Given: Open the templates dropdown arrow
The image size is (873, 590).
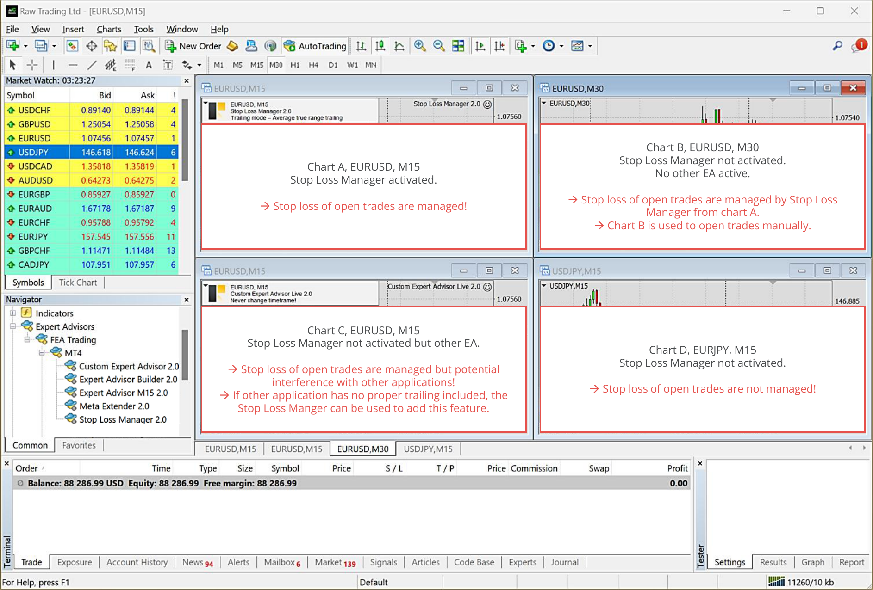Looking at the screenshot, I should coord(590,46).
